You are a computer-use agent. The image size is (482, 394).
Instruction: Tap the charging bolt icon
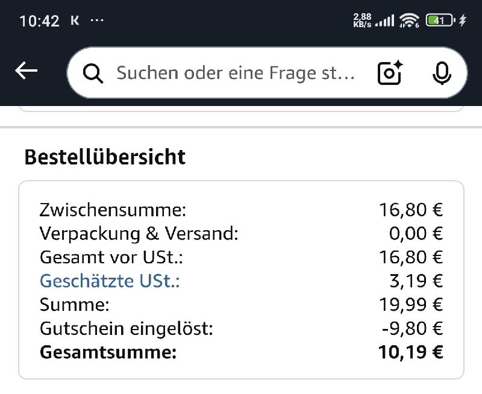point(463,20)
